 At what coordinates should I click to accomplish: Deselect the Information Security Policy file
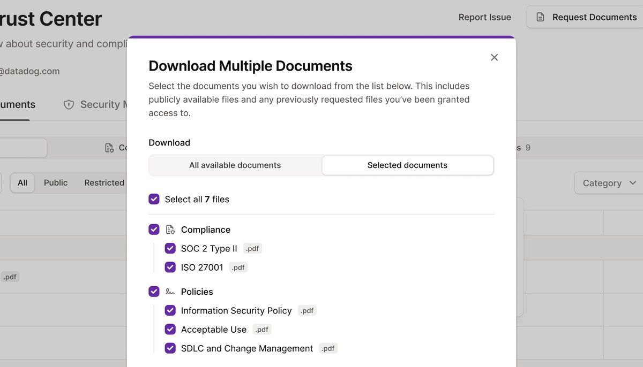coord(170,310)
